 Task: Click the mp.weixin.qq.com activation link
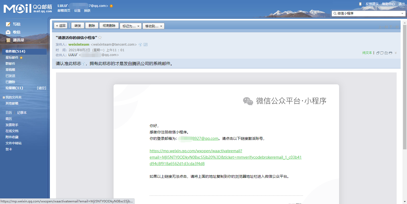[226, 157]
